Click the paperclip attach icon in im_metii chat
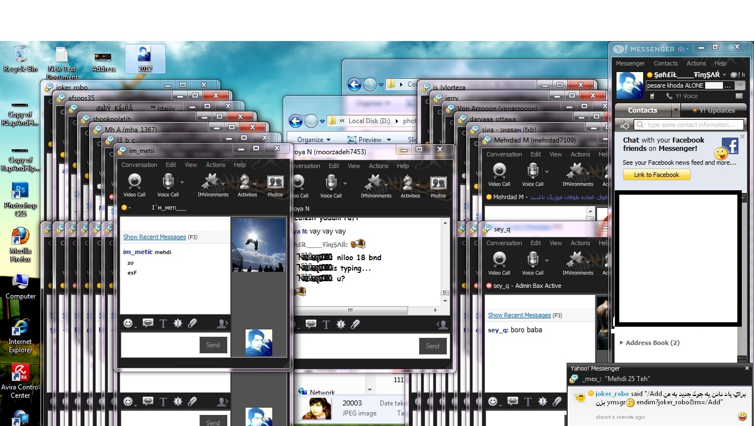 192,323
